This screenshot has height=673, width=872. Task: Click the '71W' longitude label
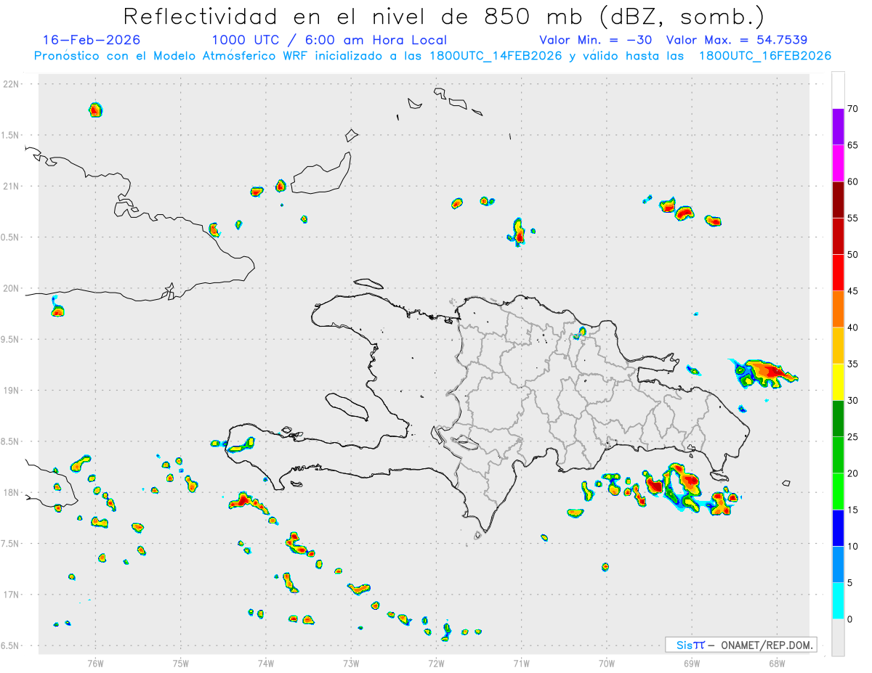pos(521,663)
